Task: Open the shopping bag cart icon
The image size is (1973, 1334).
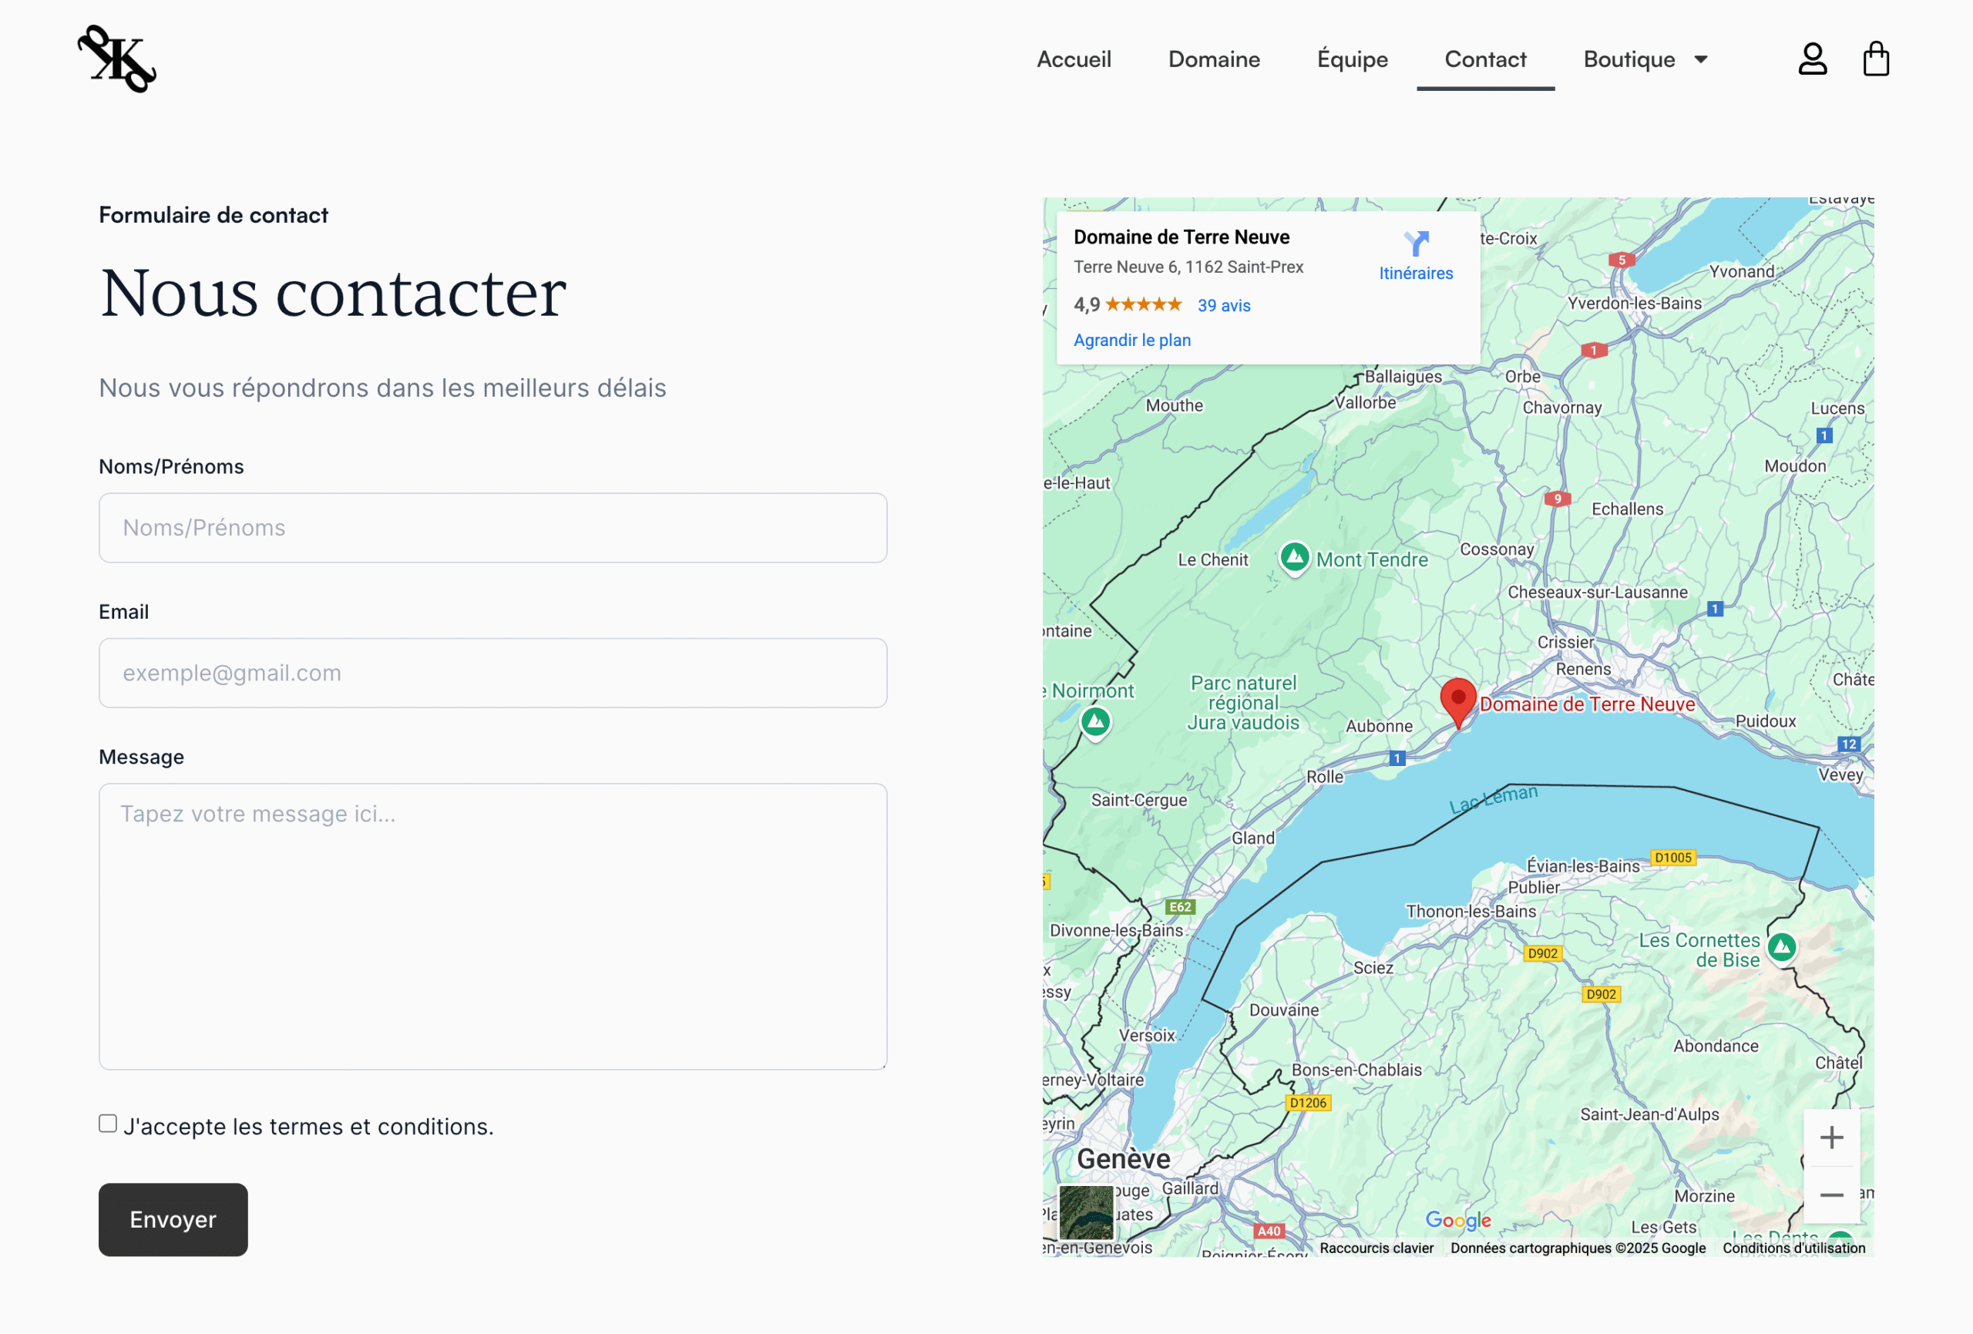Action: pyautogui.click(x=1875, y=59)
